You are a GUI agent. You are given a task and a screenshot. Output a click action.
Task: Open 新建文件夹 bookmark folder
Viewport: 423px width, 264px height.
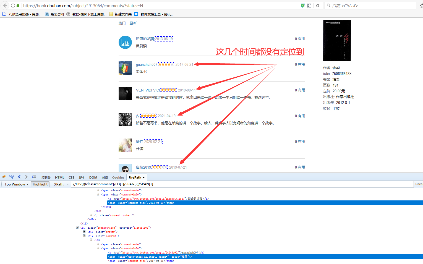[x=121, y=14]
